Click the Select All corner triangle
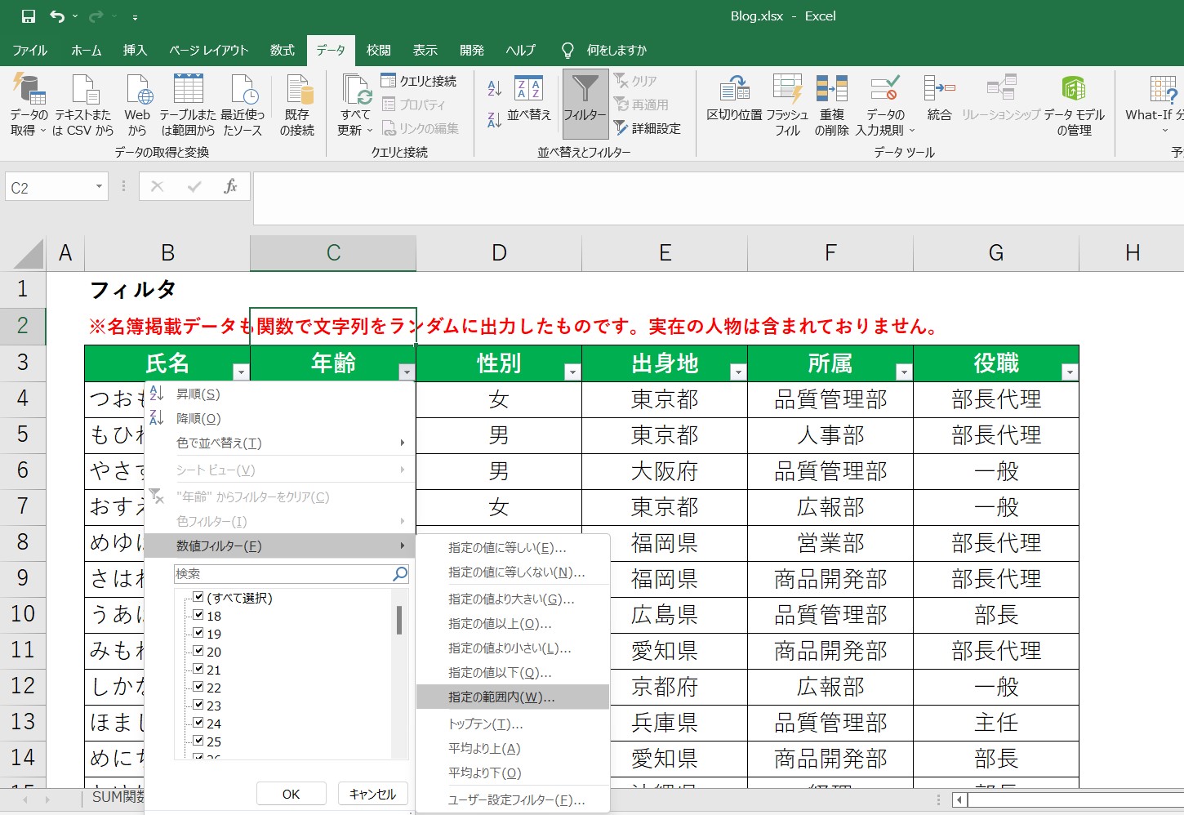This screenshot has width=1184, height=815. click(28, 254)
